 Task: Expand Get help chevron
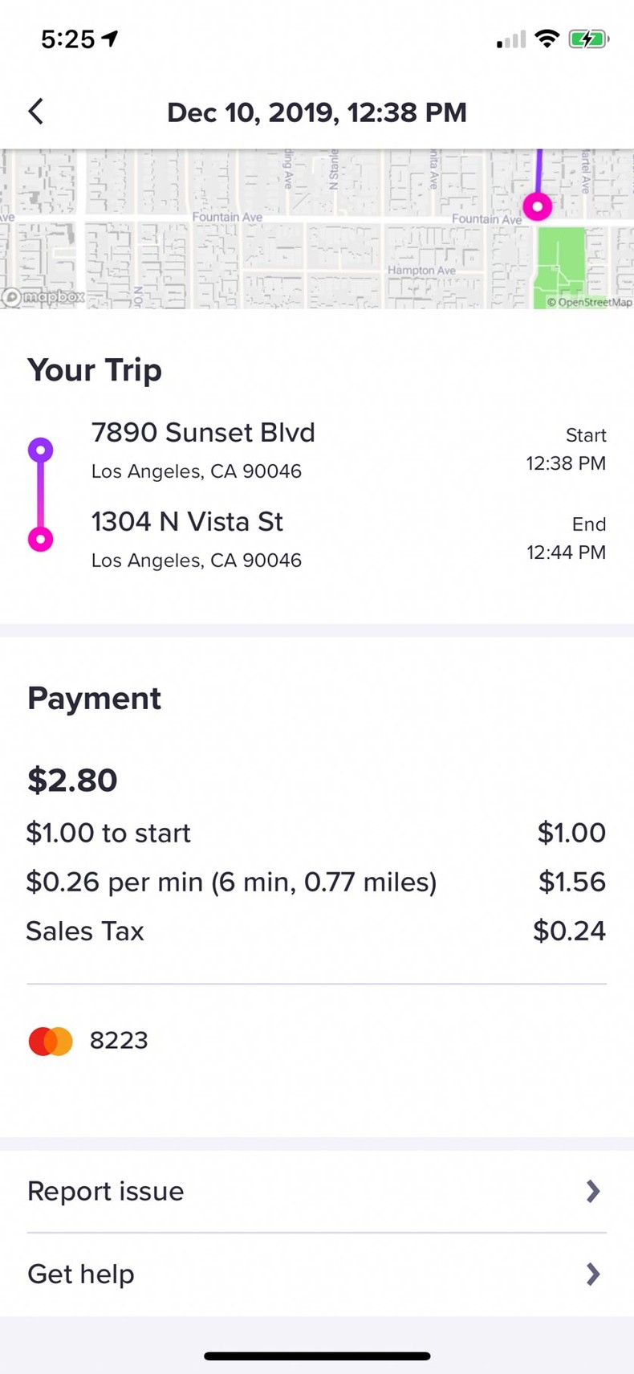point(593,1274)
